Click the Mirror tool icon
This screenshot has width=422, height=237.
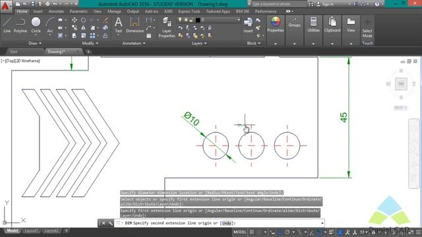[x=84, y=28]
